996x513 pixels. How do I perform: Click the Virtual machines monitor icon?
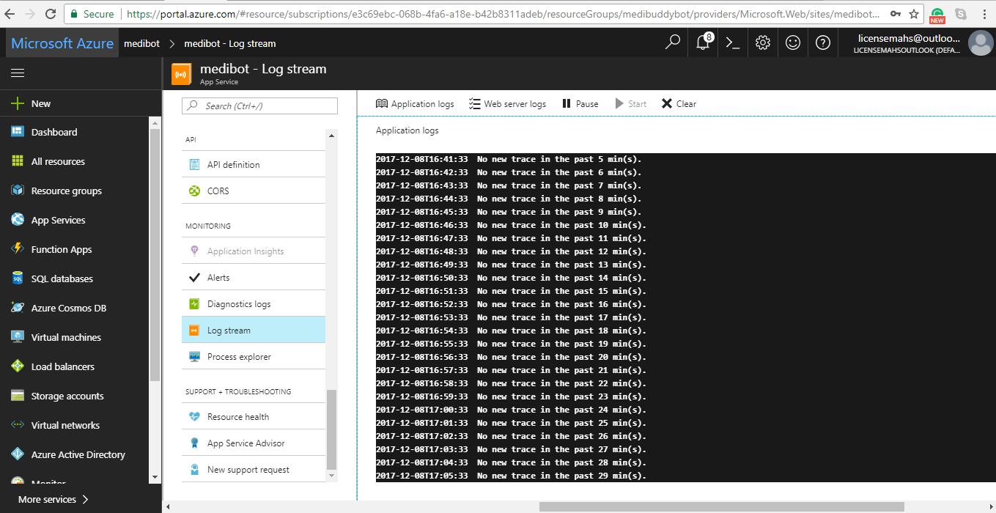[x=18, y=337]
